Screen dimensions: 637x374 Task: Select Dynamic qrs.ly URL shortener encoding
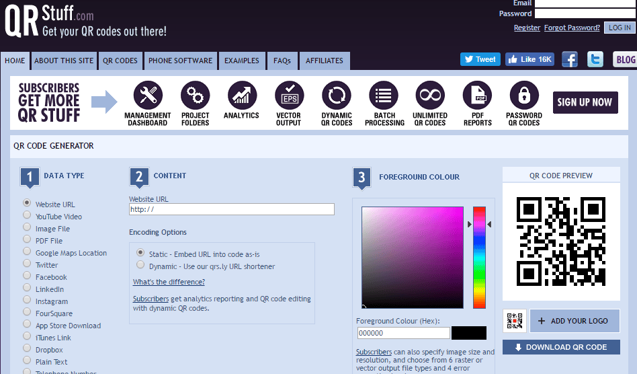point(140,264)
